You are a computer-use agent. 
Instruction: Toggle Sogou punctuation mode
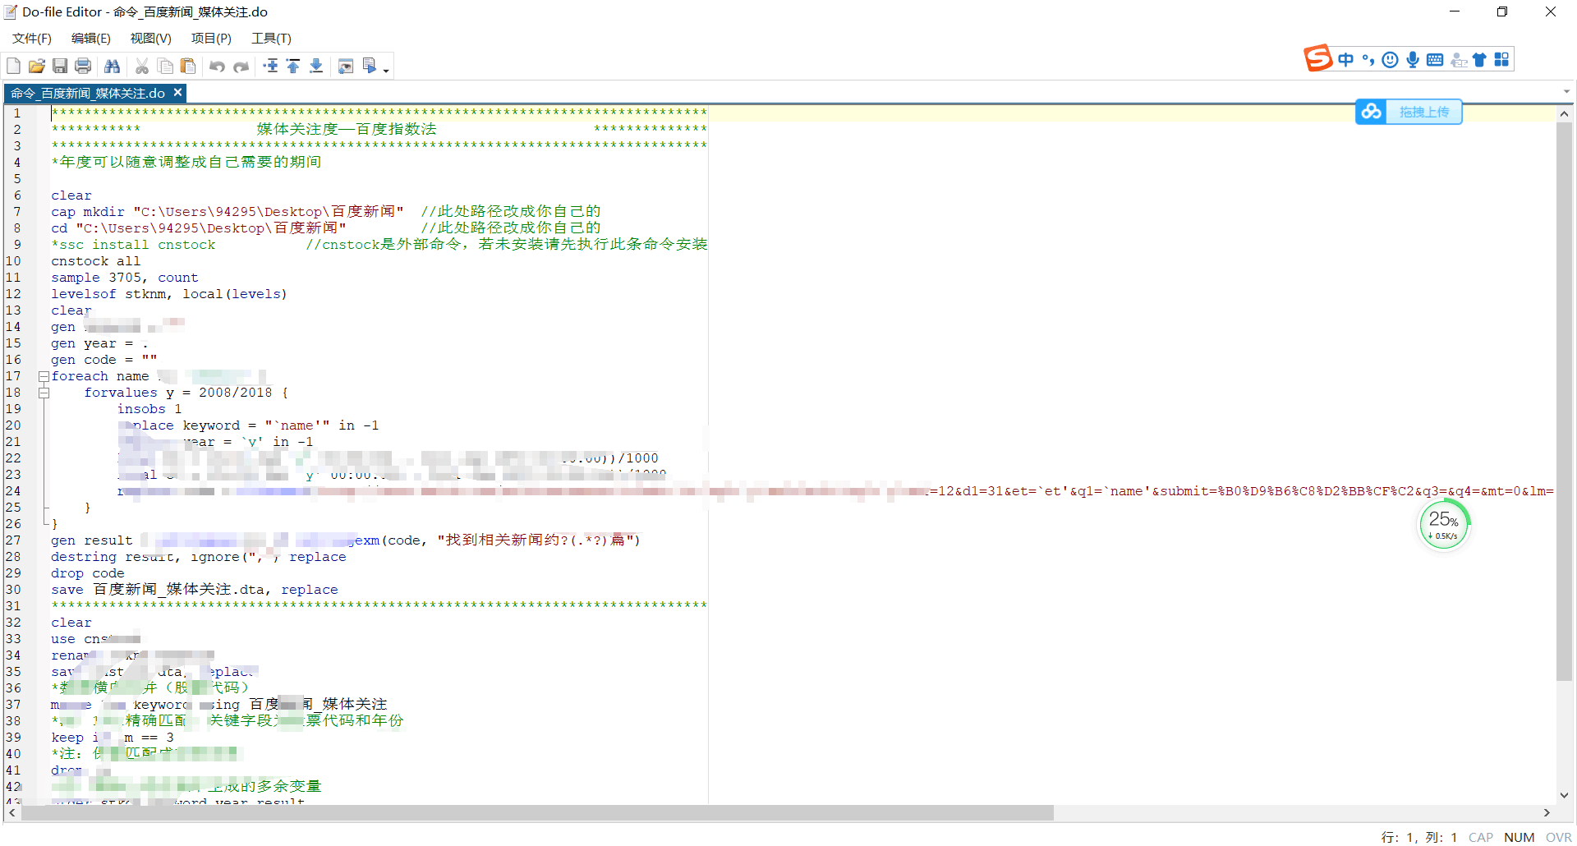[x=1368, y=59]
